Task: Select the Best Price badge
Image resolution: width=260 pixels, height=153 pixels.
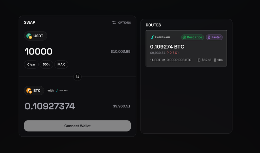Action: point(192,37)
